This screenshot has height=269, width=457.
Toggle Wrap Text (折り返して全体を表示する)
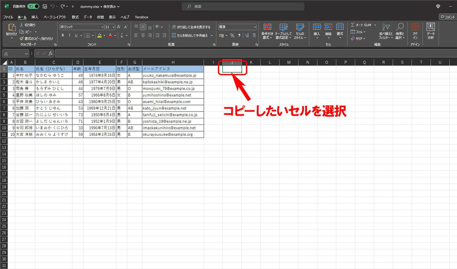[x=191, y=27]
